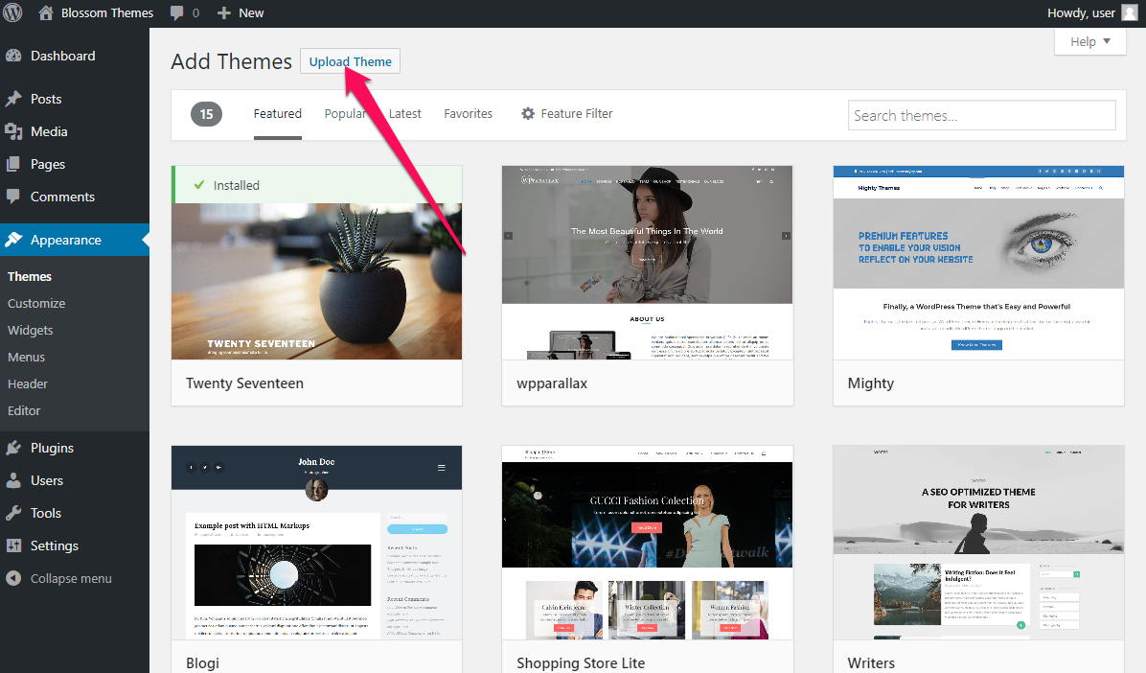
Task: Open Blogi theme thumbnail
Action: click(x=316, y=542)
